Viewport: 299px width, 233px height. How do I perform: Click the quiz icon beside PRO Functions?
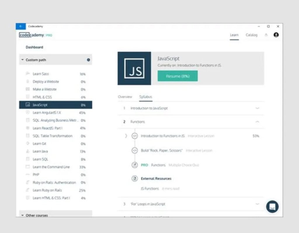pyautogui.click(x=135, y=165)
